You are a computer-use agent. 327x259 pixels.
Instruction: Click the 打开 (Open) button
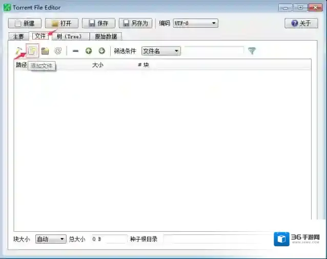pyautogui.click(x=62, y=23)
